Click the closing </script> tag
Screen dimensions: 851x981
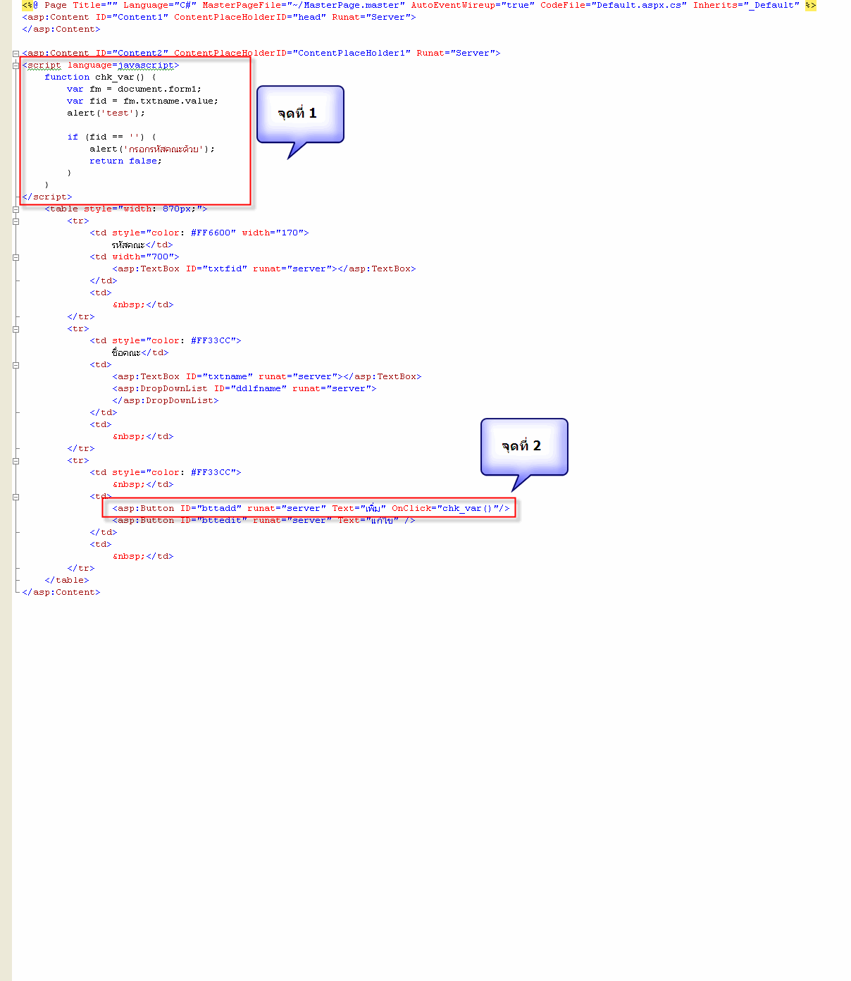[47, 197]
